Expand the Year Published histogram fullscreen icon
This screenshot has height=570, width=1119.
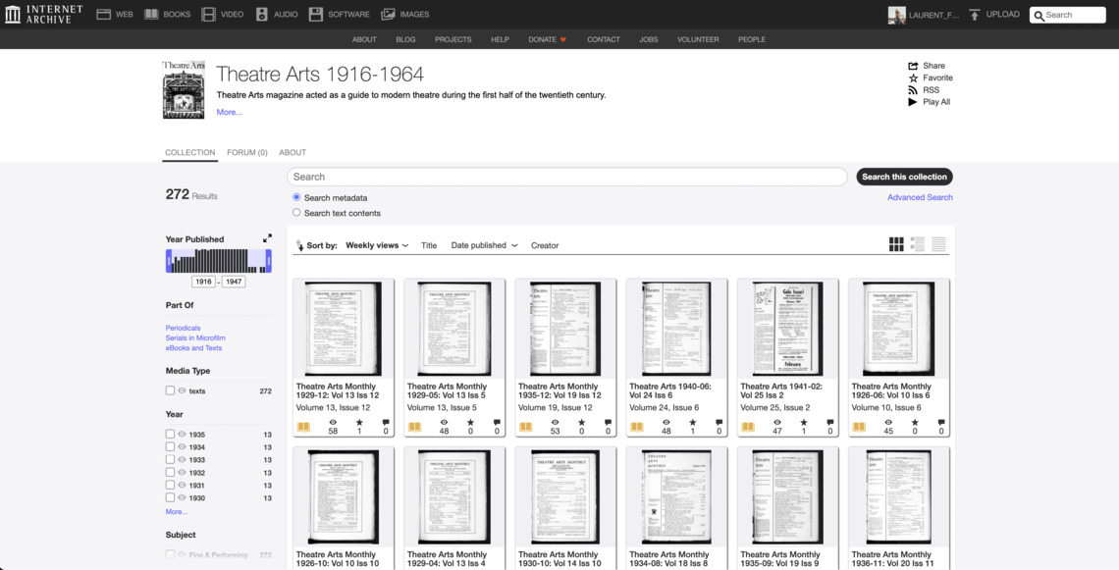point(267,238)
